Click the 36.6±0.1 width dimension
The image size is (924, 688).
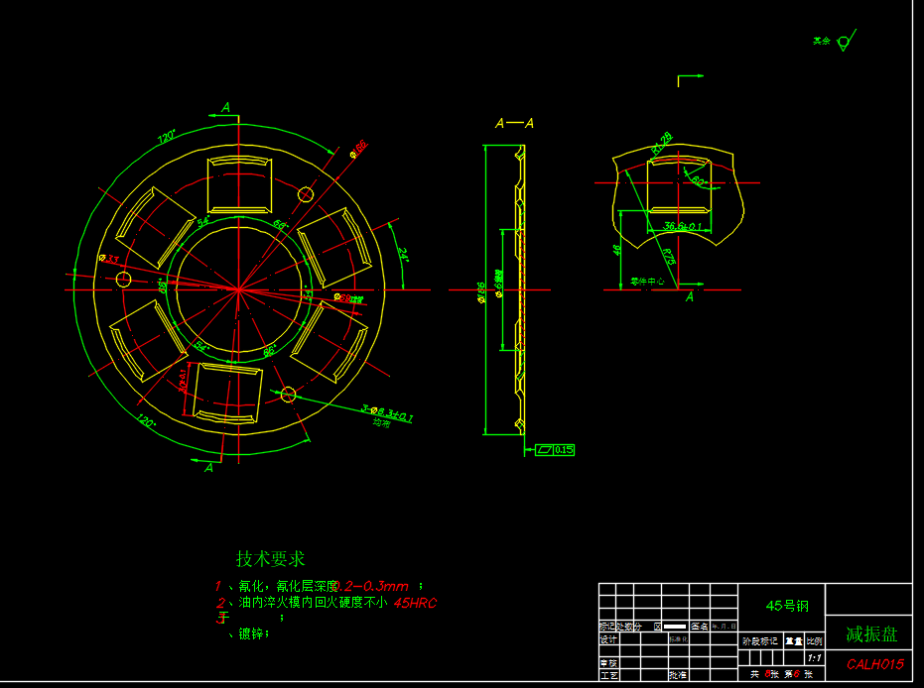tap(682, 227)
